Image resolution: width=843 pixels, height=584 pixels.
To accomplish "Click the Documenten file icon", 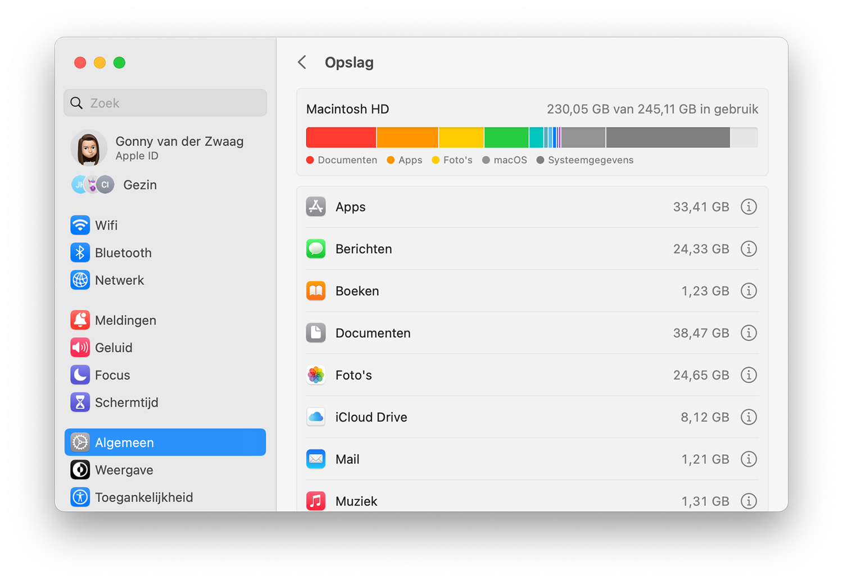I will pyautogui.click(x=316, y=333).
